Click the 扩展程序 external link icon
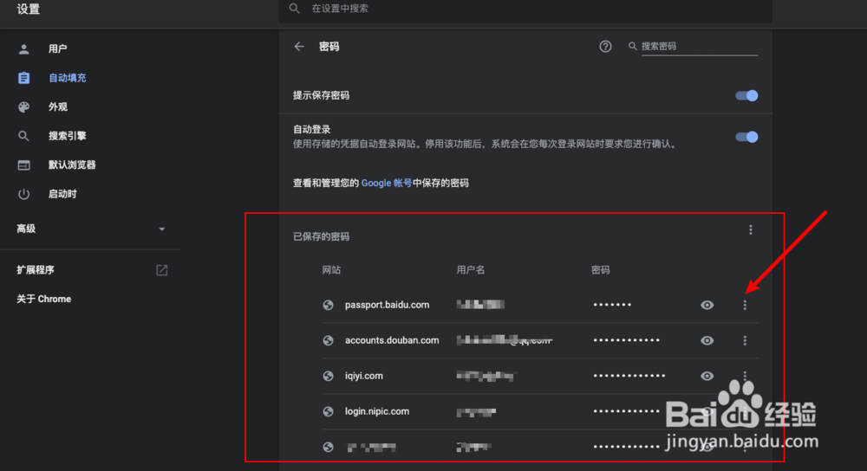This screenshot has width=867, height=471. coord(161,270)
